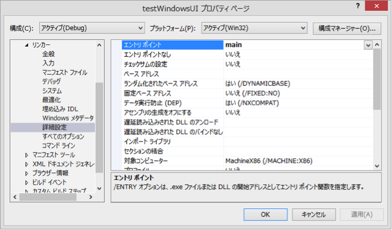Open the エントリ ポイント value dropdown arrow
392x230 pixels.
point(368,45)
